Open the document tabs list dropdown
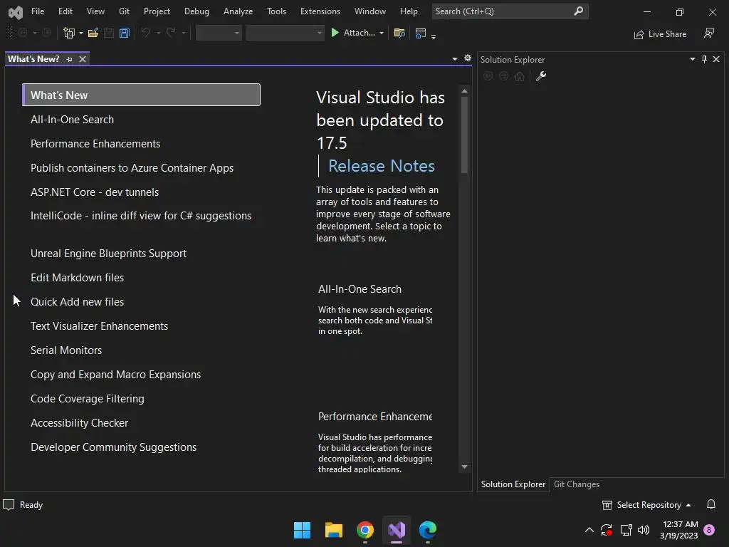Screen dimensions: 729x547 tap(455, 58)
